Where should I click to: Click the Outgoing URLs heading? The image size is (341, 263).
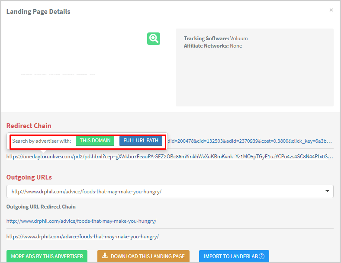point(29,177)
